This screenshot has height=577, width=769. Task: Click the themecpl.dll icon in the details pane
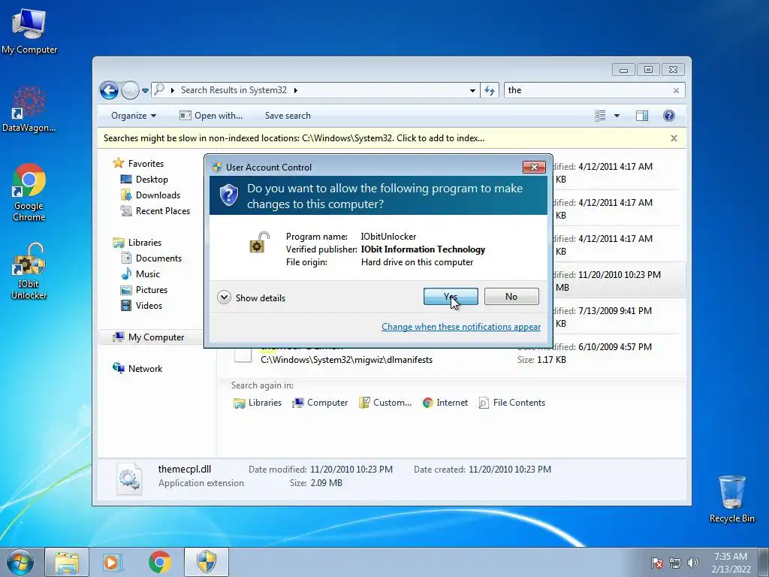[x=130, y=477]
